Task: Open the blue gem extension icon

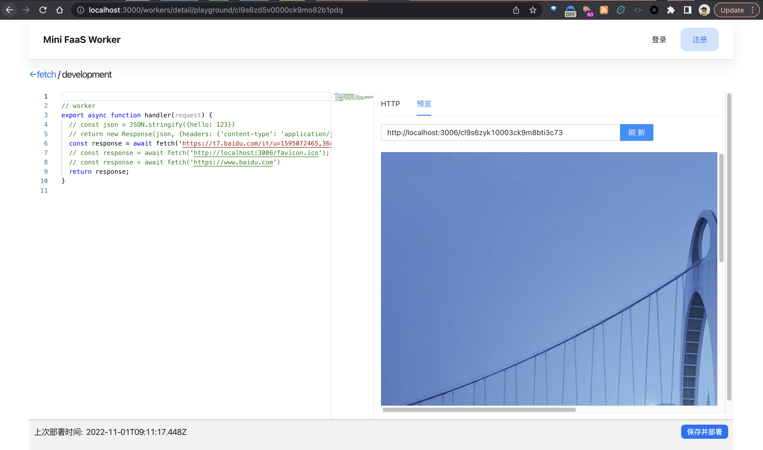Action: click(554, 10)
